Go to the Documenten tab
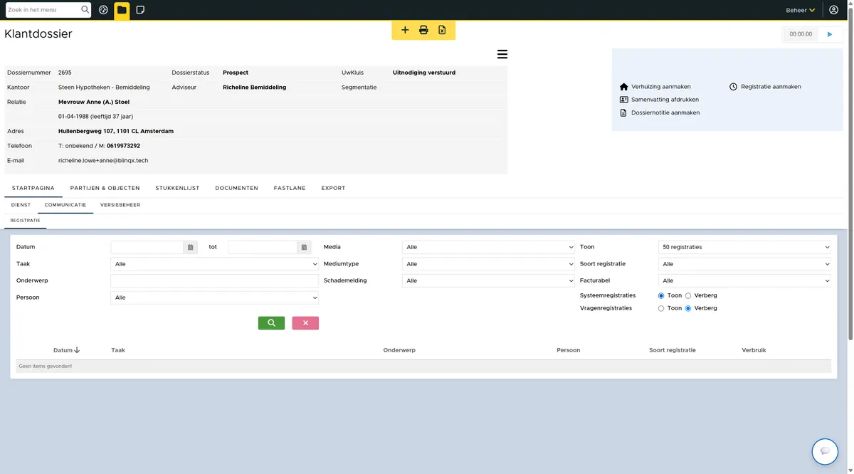 tap(236, 188)
